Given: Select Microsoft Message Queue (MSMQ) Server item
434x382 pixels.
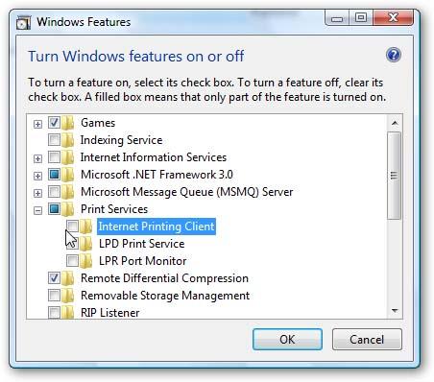Looking at the screenshot, I should (x=186, y=192).
